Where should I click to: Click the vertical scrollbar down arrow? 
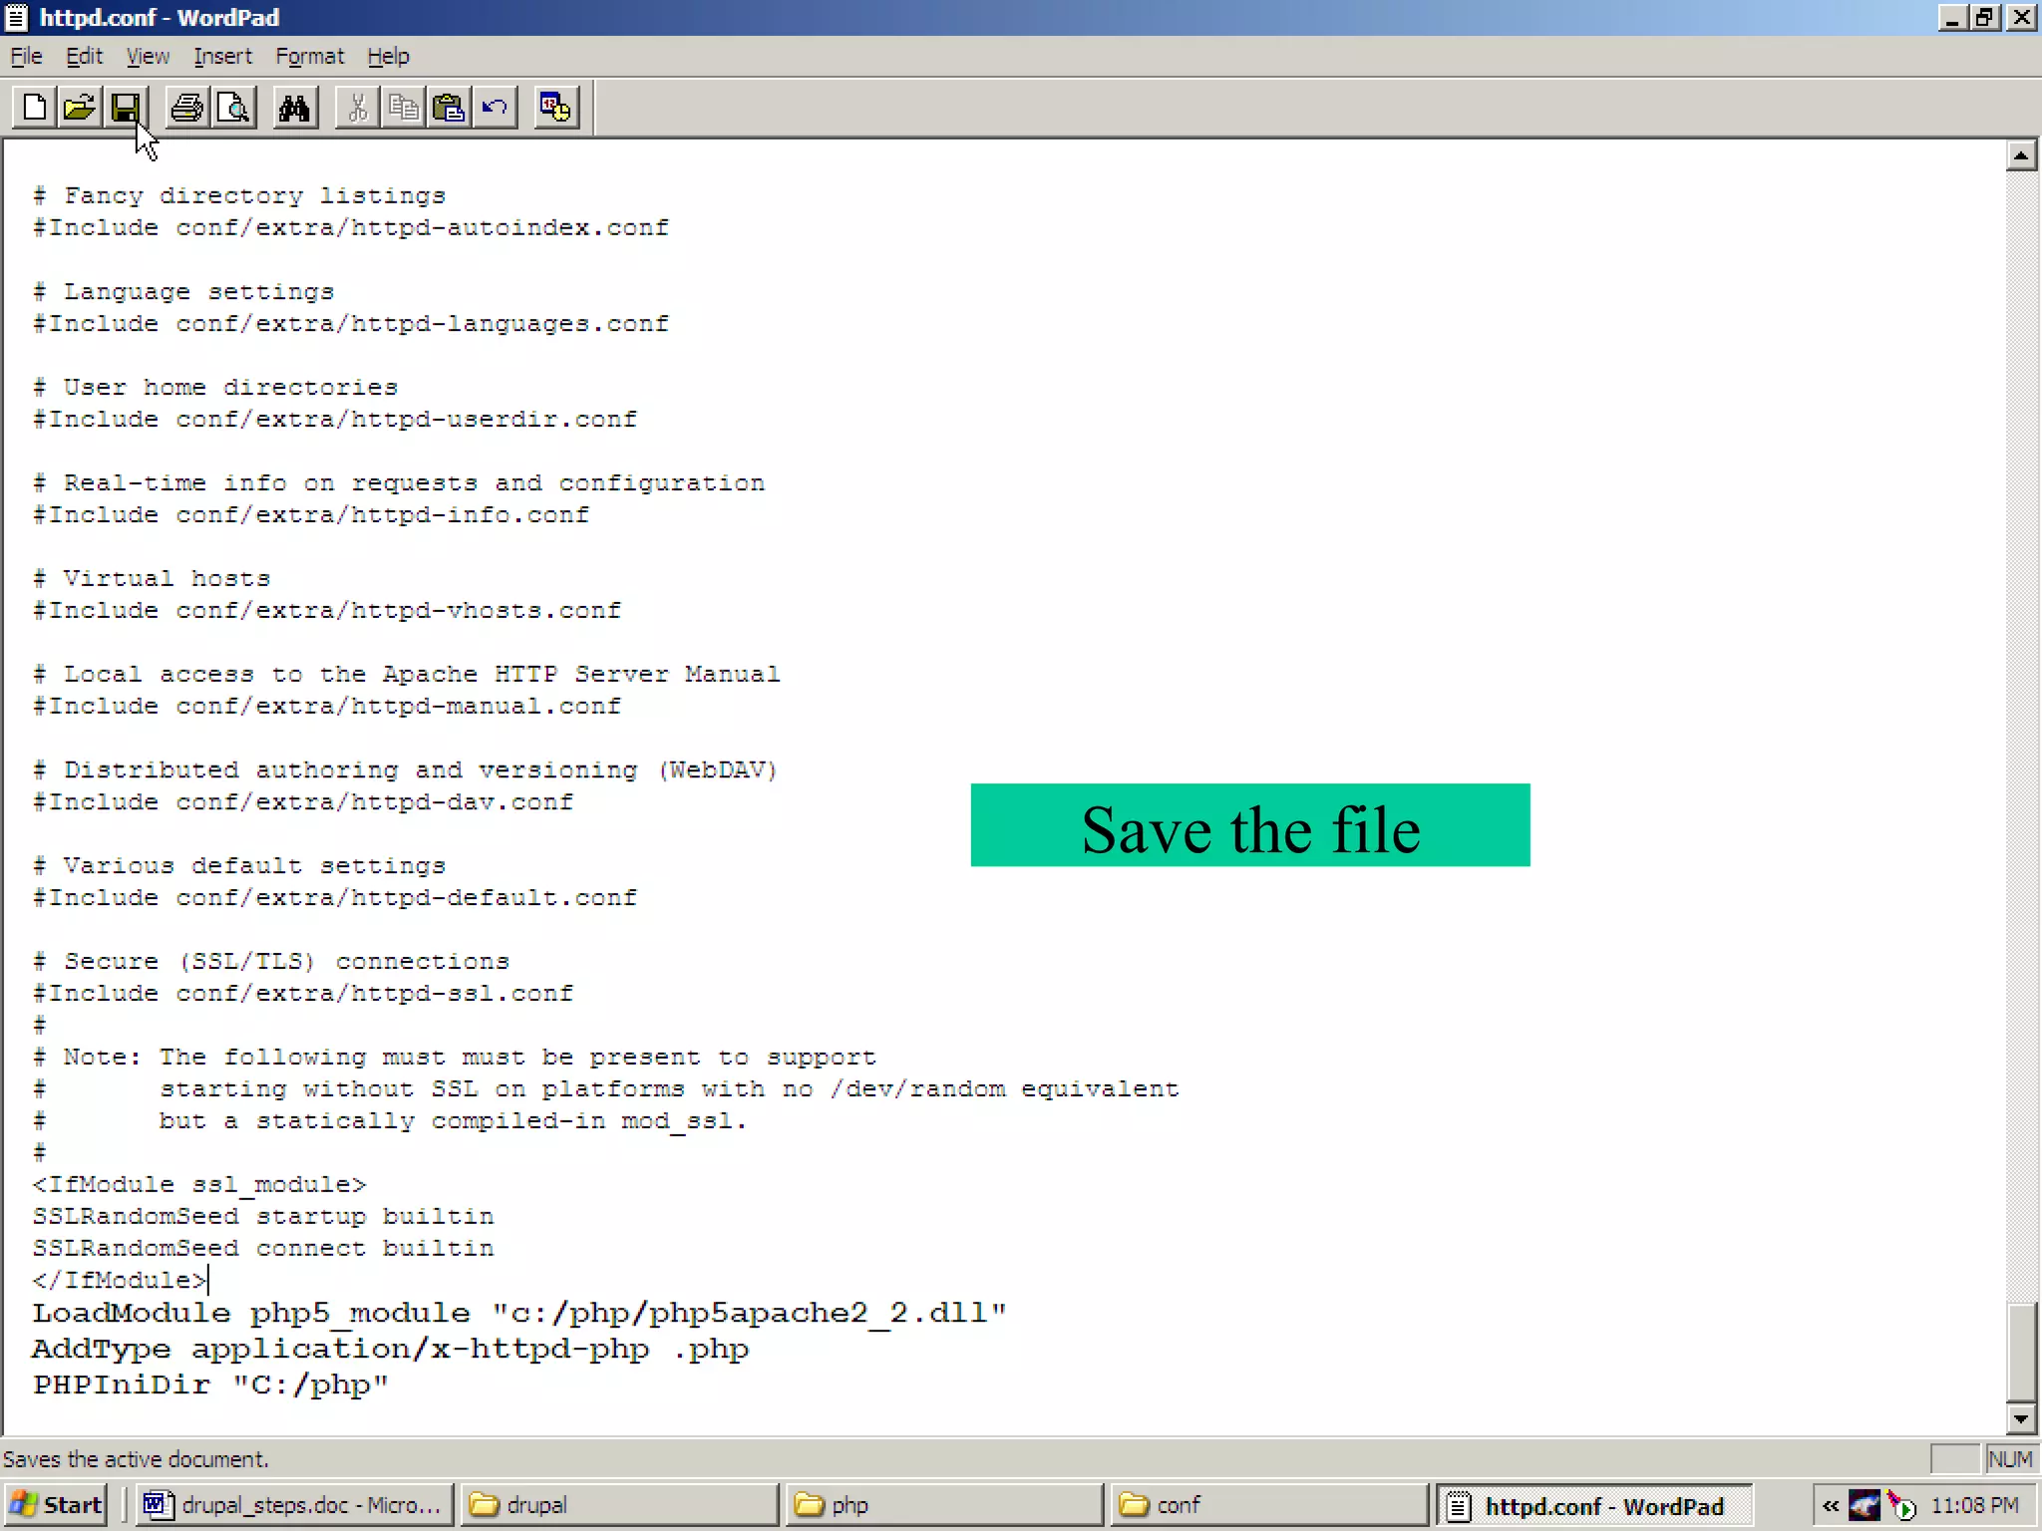click(x=2021, y=1418)
